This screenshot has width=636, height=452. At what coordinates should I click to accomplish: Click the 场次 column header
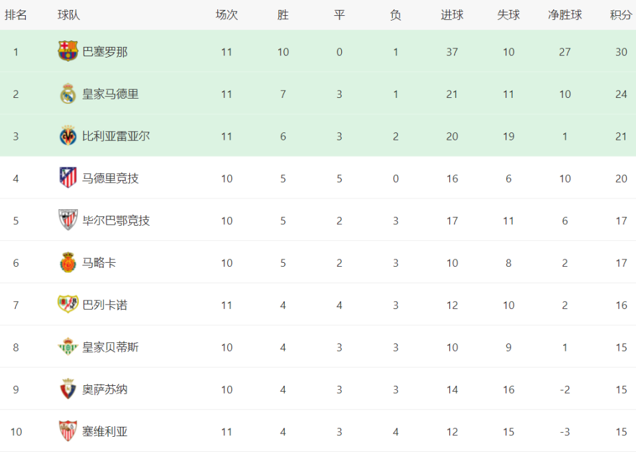pos(227,15)
